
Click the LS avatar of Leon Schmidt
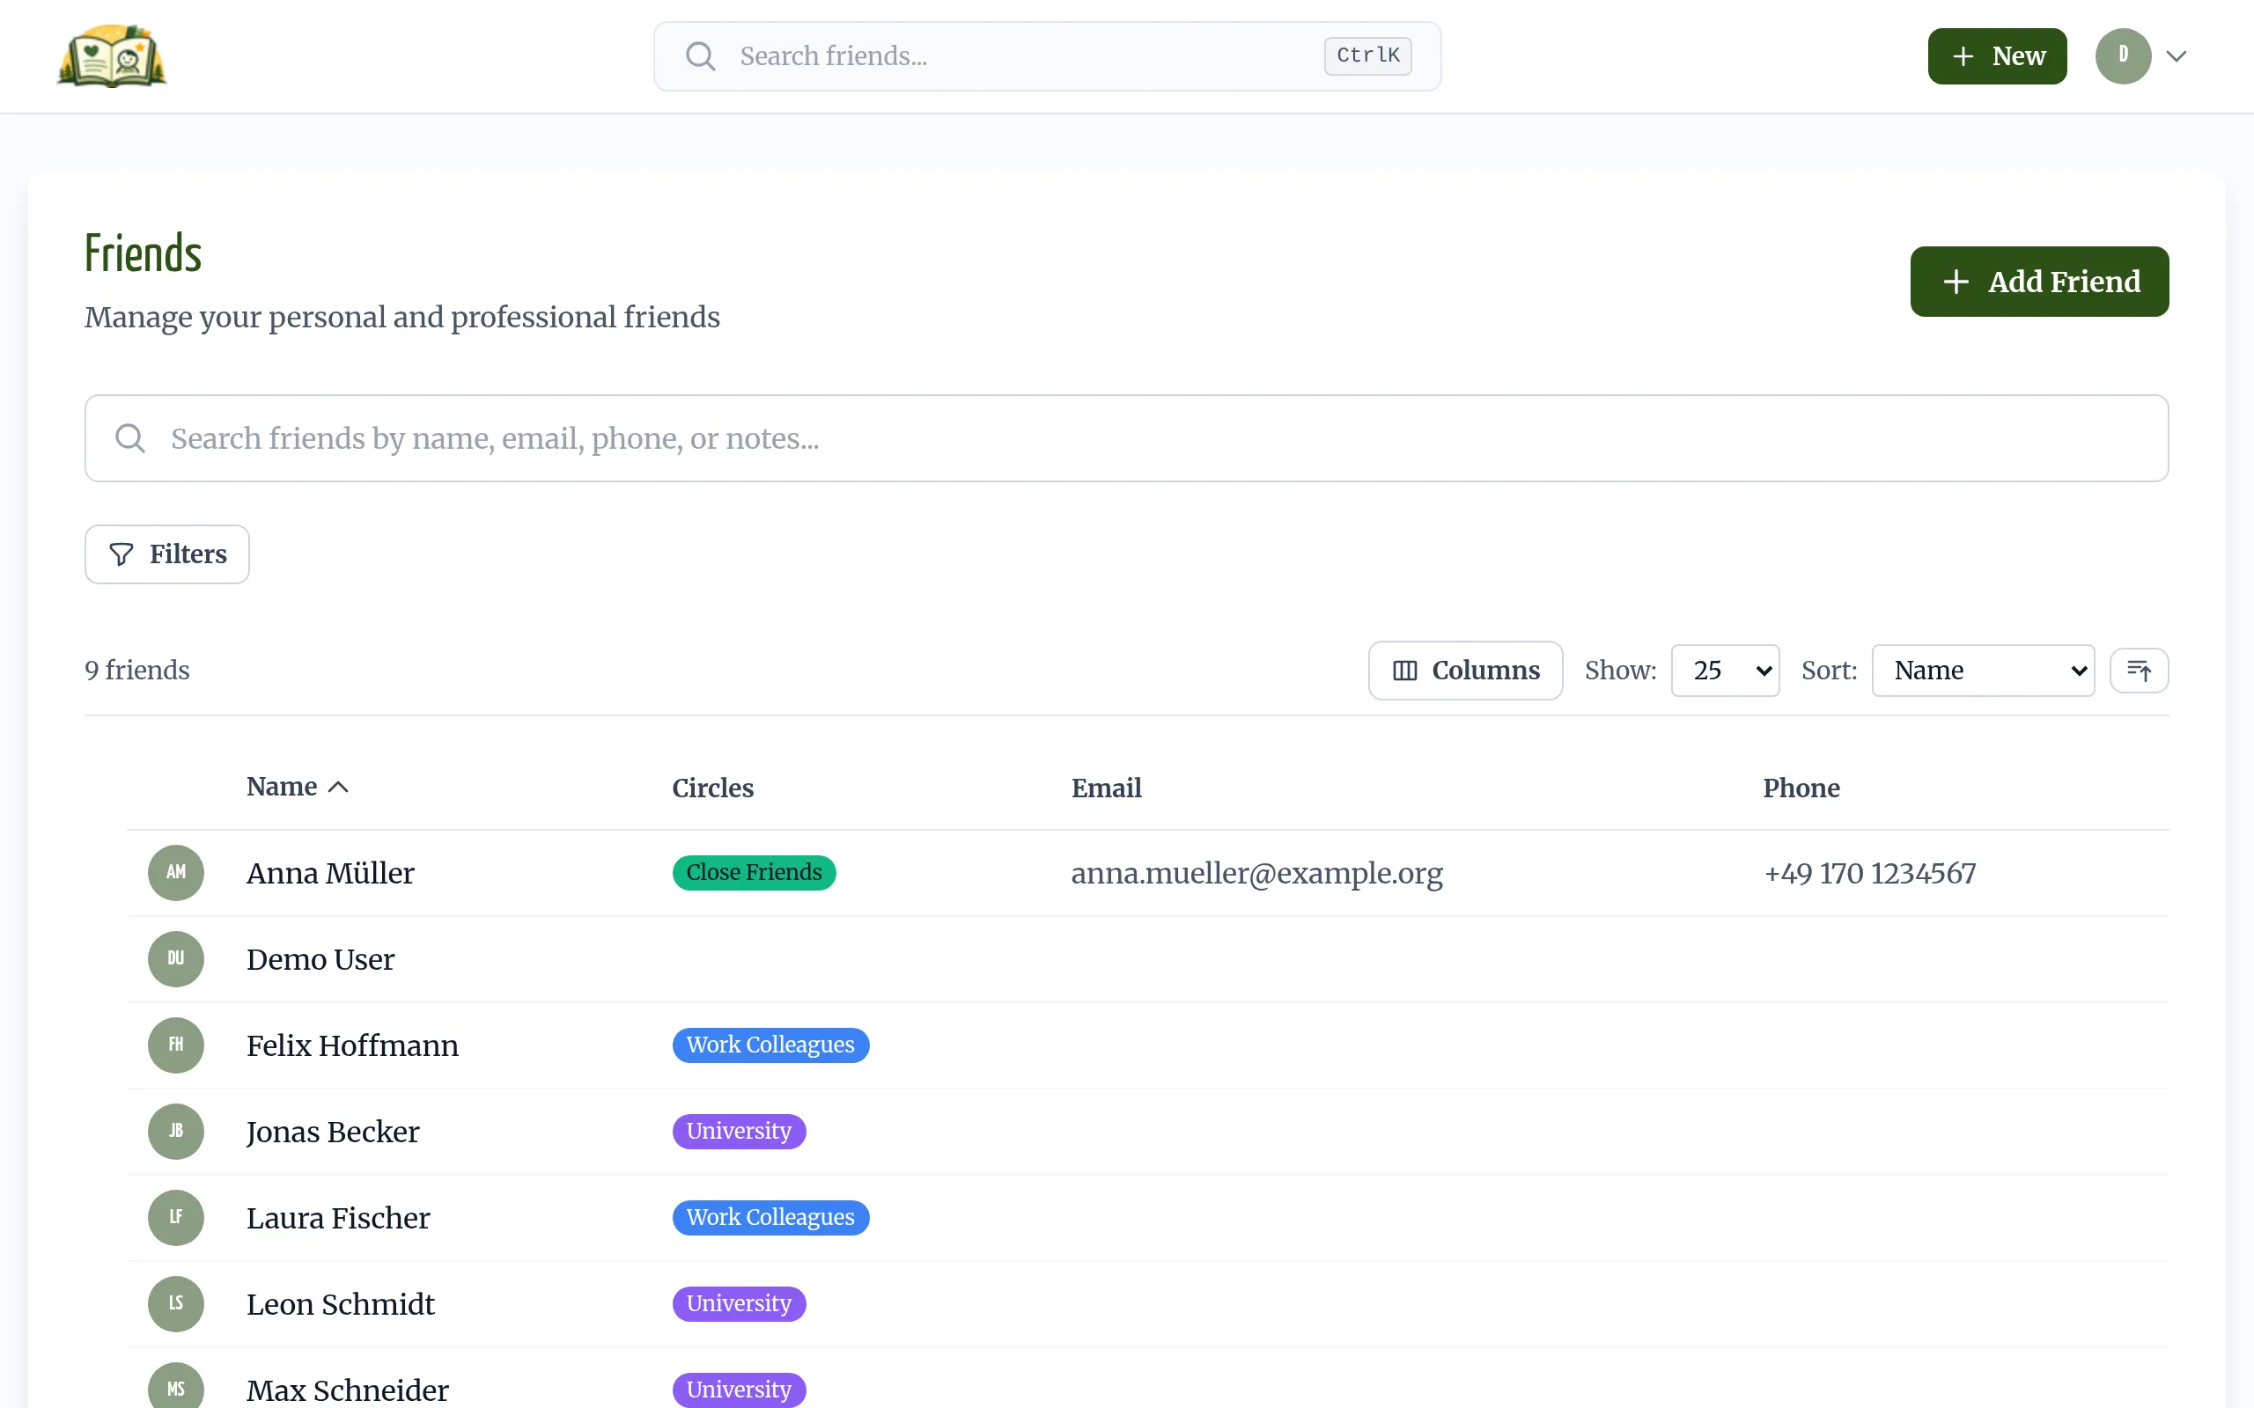coord(176,1303)
